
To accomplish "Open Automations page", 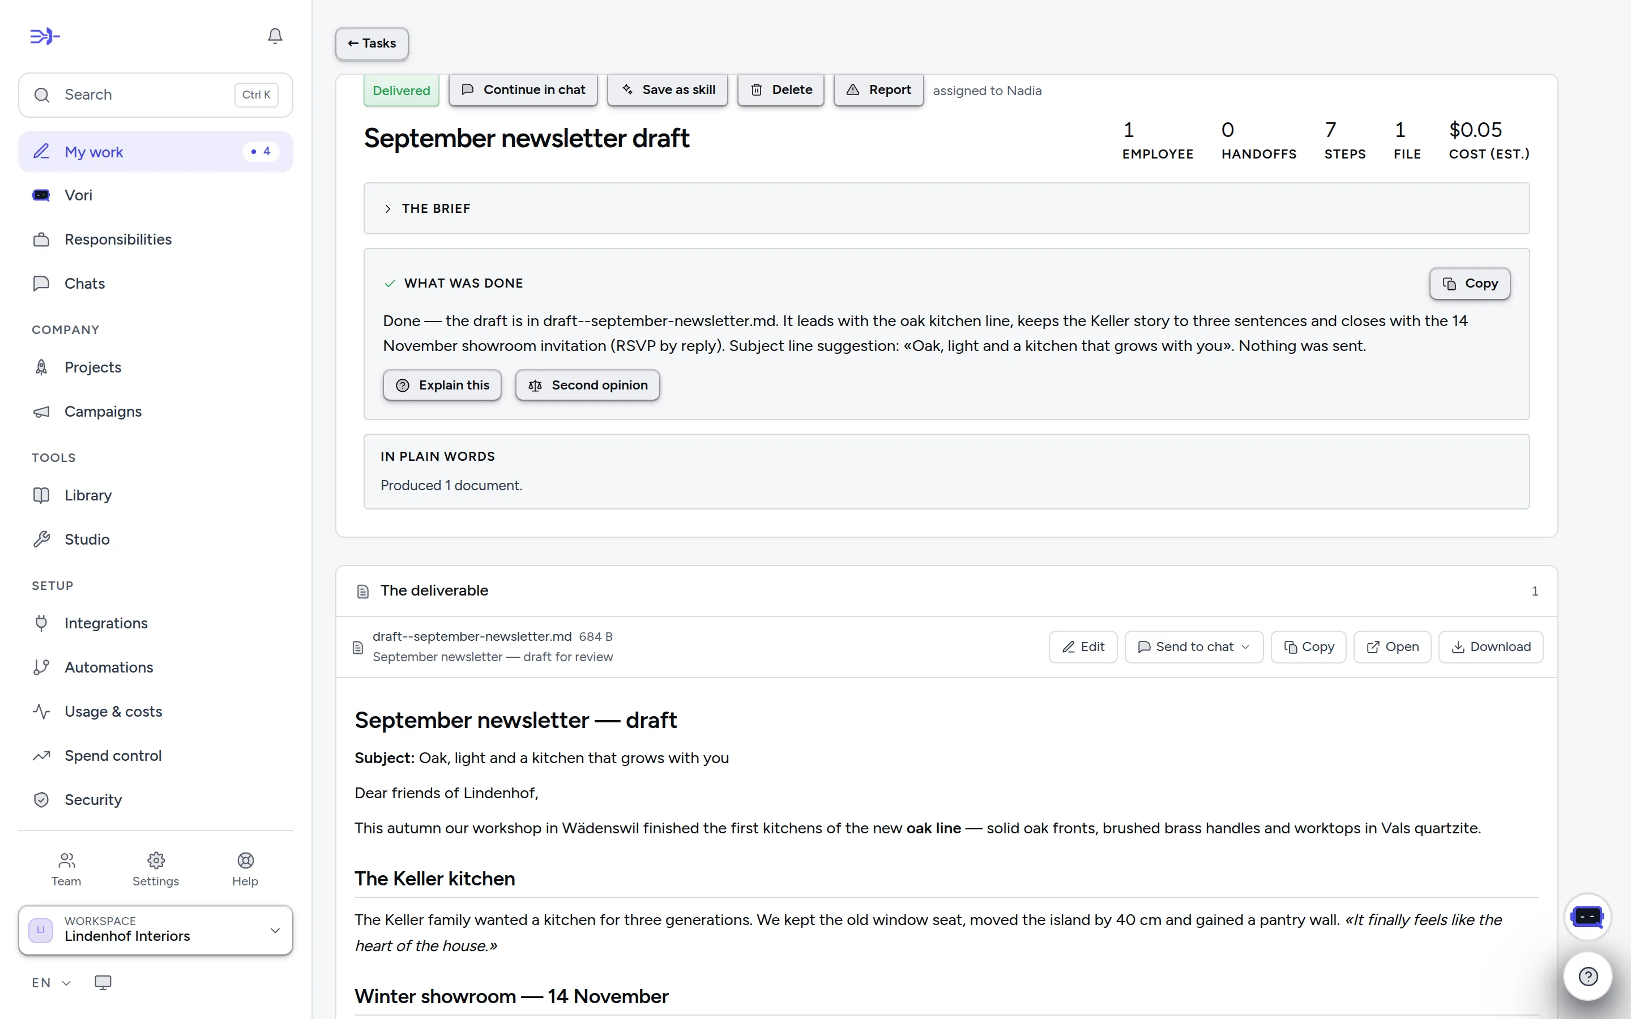I will click(156, 667).
